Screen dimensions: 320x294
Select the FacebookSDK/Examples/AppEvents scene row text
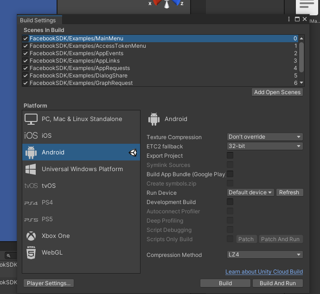tap(77, 53)
